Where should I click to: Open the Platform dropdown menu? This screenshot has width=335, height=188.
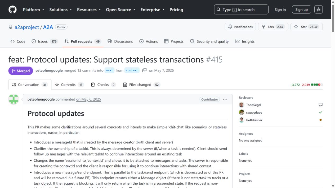(x=33, y=10)
